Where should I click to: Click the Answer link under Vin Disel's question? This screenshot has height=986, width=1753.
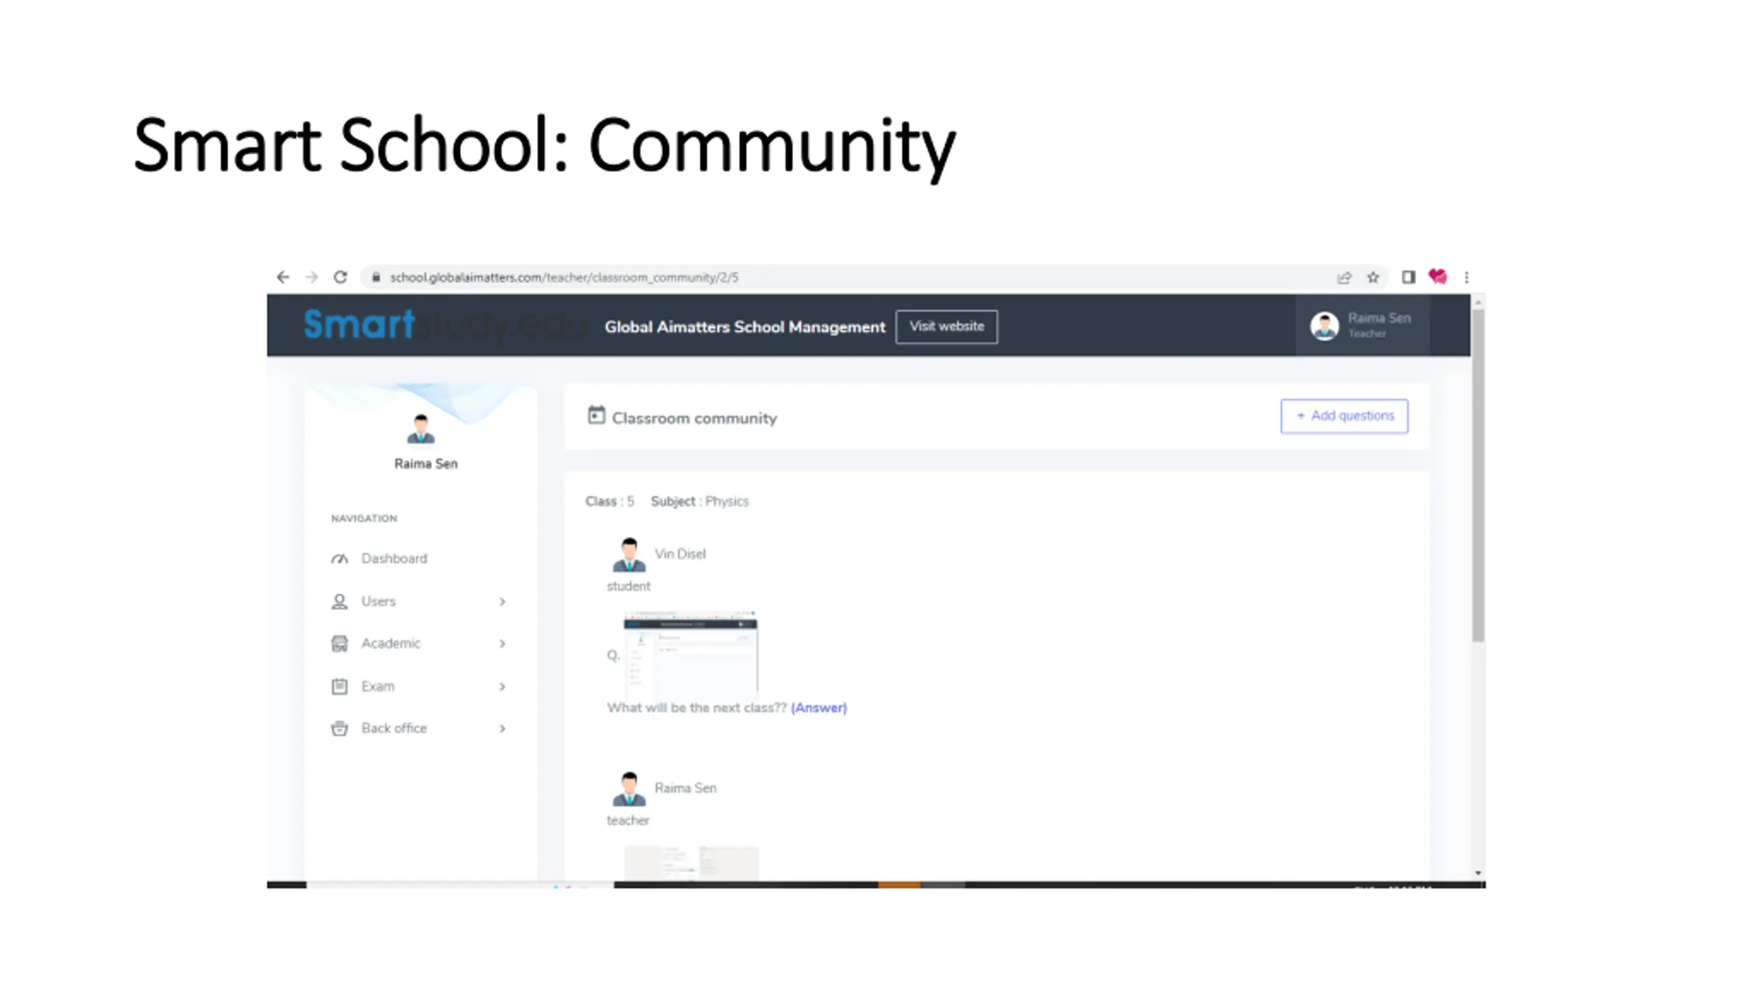818,708
